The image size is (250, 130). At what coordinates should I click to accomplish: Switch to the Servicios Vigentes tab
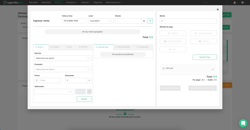pos(123,47)
